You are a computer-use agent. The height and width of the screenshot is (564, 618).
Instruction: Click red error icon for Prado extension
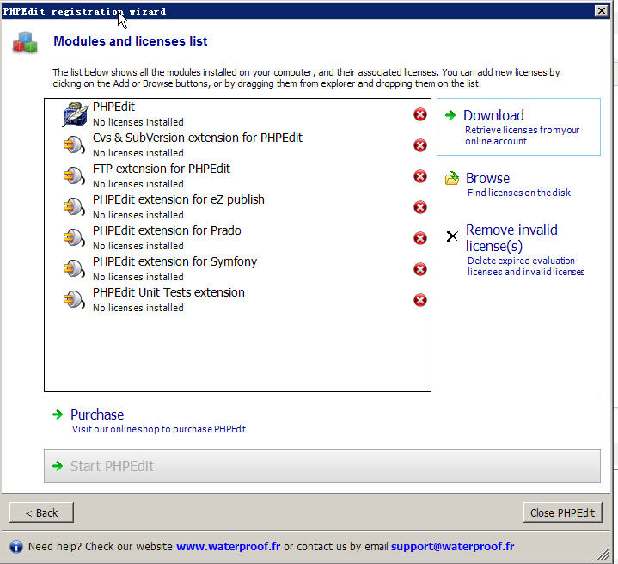pyautogui.click(x=420, y=238)
